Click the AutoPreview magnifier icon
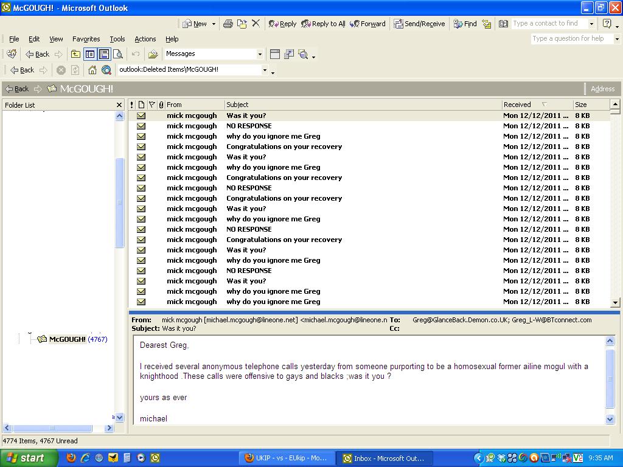 [303, 54]
